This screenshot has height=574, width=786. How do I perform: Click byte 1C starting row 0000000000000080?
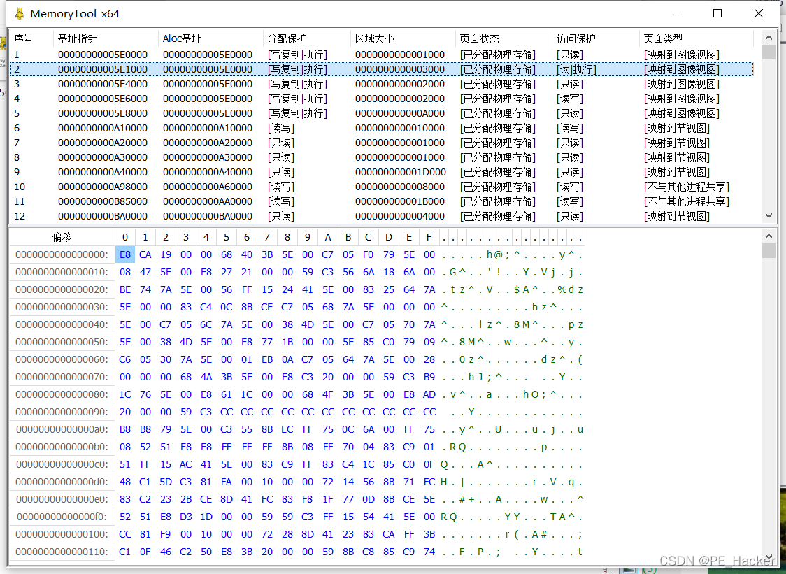pyautogui.click(x=124, y=394)
